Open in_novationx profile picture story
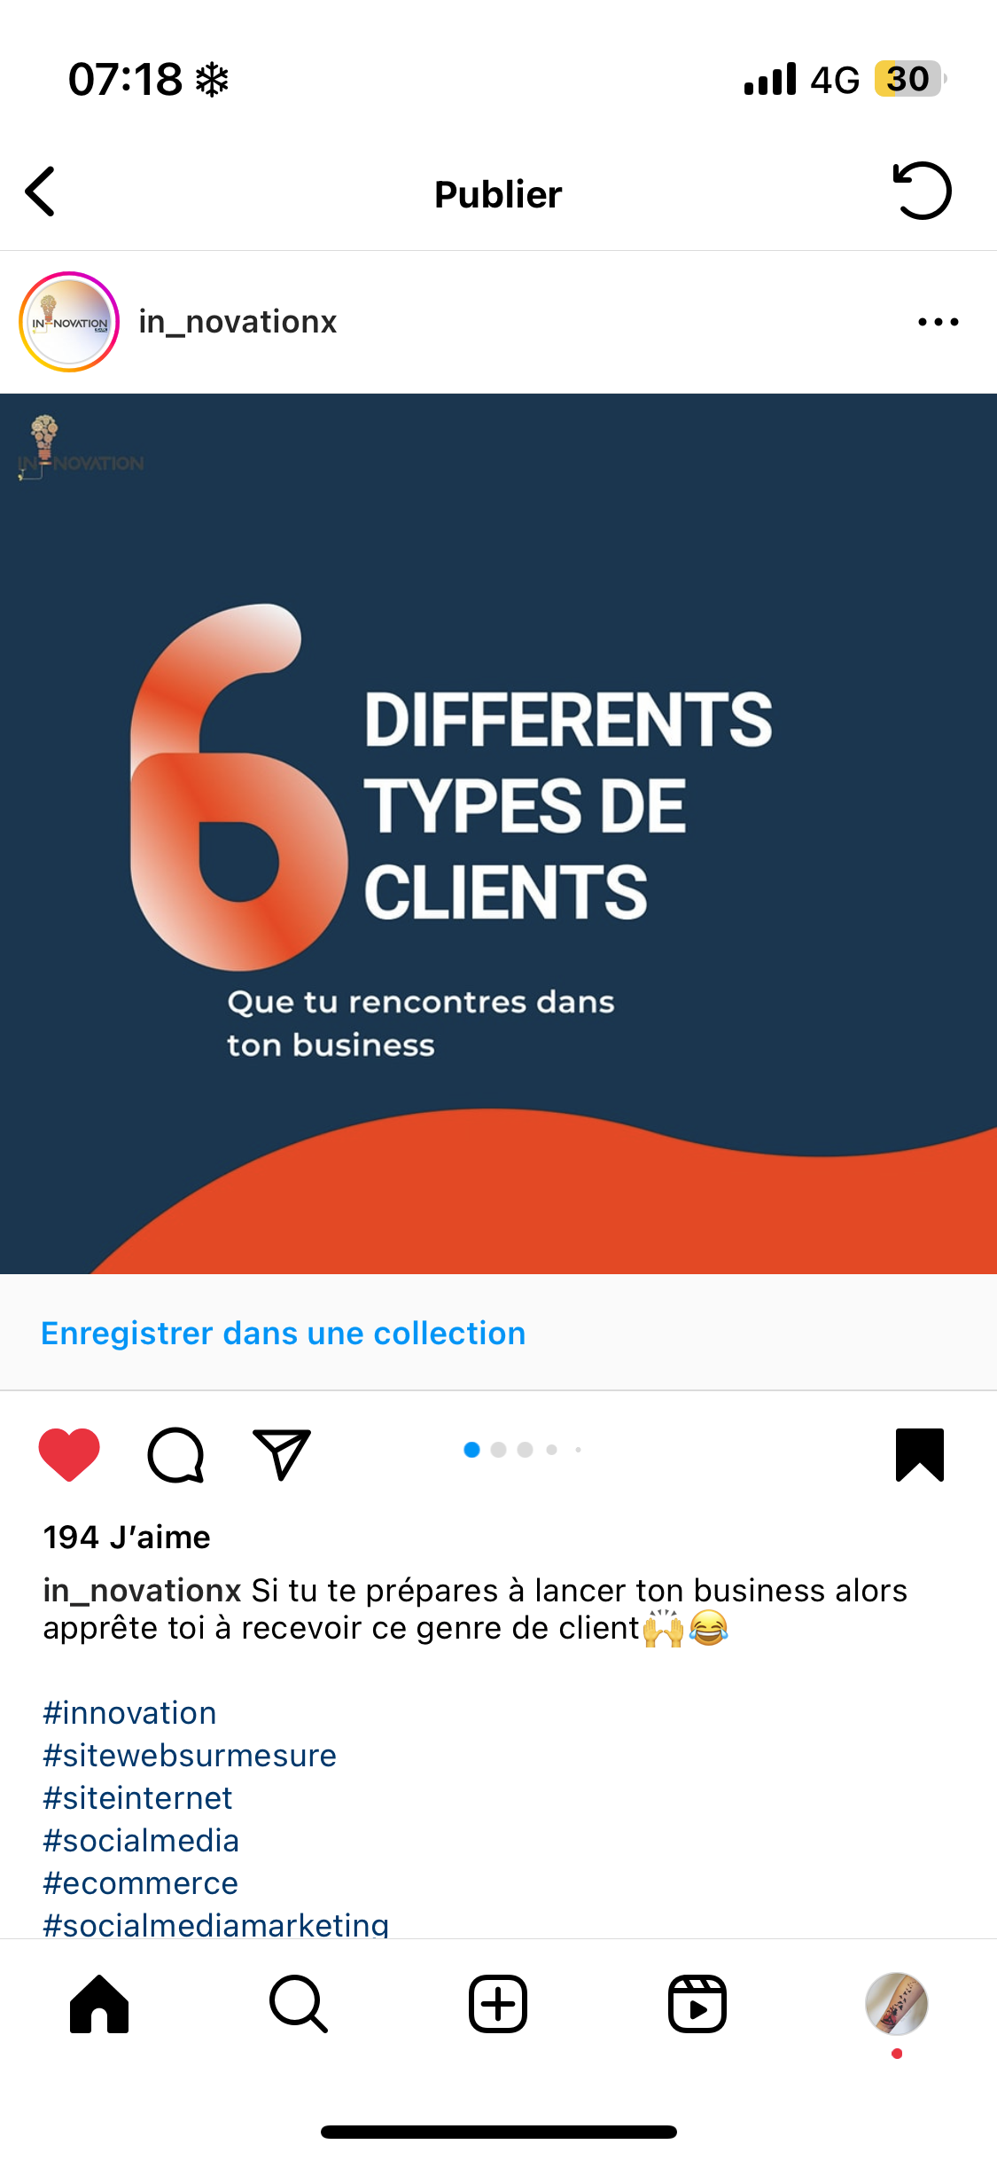997x2160 pixels. (69, 322)
